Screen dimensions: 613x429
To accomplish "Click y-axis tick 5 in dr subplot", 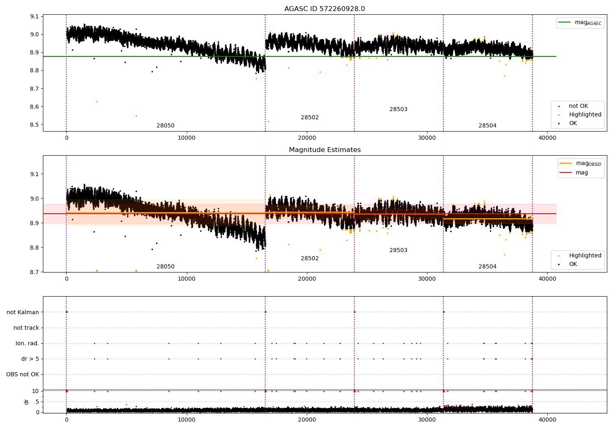I will (x=37, y=402).
